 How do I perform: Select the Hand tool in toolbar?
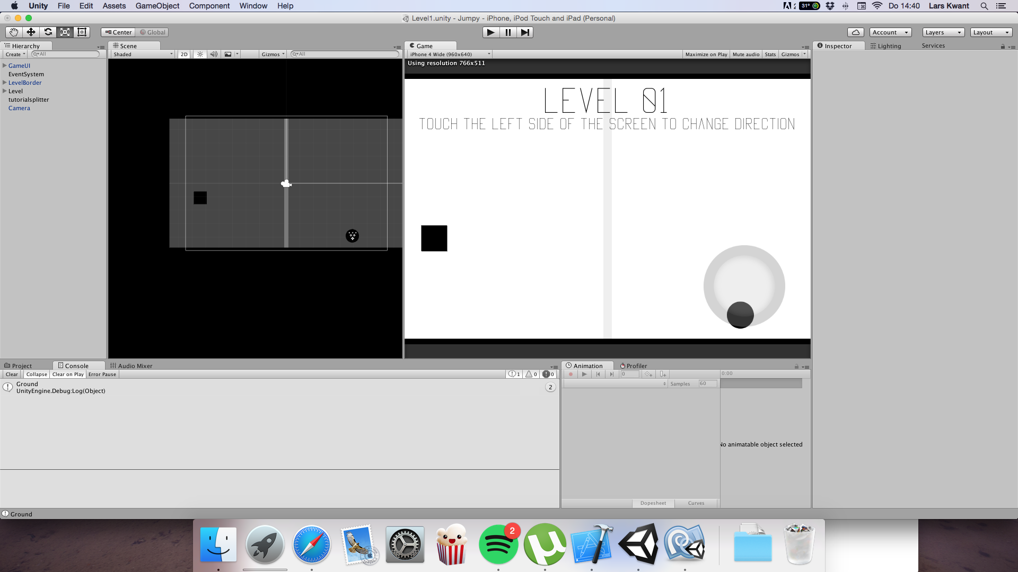[x=14, y=32]
